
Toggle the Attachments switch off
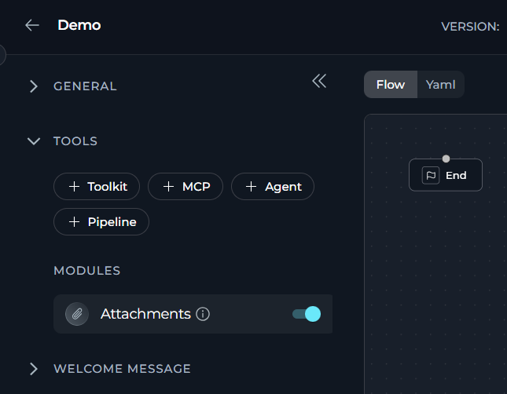(307, 314)
